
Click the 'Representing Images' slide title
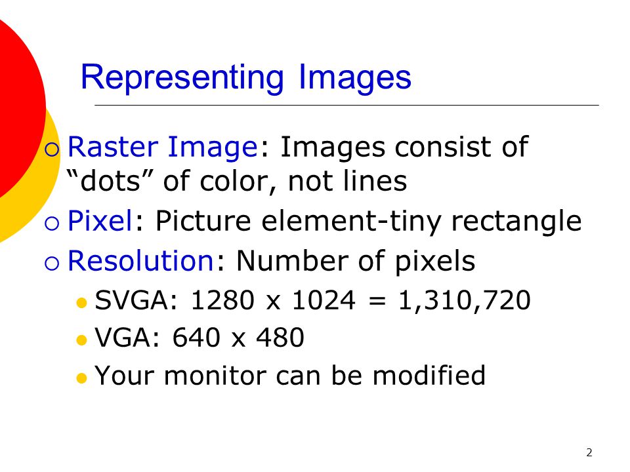tap(246, 78)
